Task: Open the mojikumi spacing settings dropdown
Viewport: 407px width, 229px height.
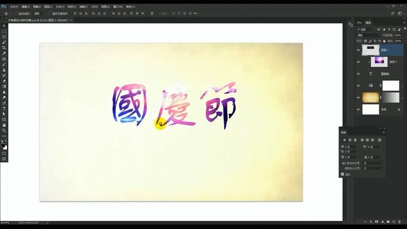Action: (x=373, y=168)
